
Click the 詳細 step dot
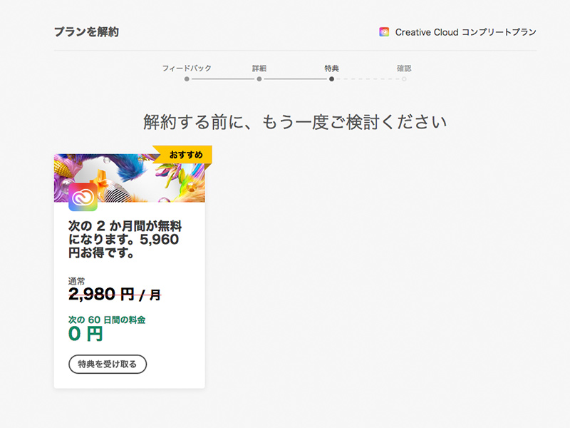click(x=259, y=78)
